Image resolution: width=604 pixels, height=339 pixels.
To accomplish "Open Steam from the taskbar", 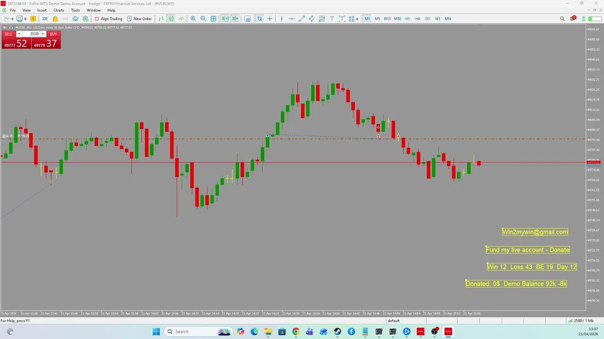I will (337, 331).
